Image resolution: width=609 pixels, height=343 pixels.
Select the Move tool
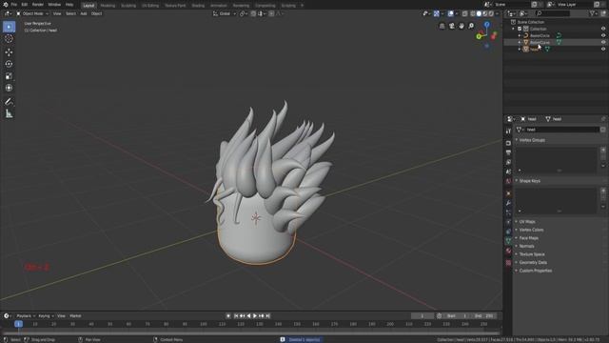(x=9, y=52)
